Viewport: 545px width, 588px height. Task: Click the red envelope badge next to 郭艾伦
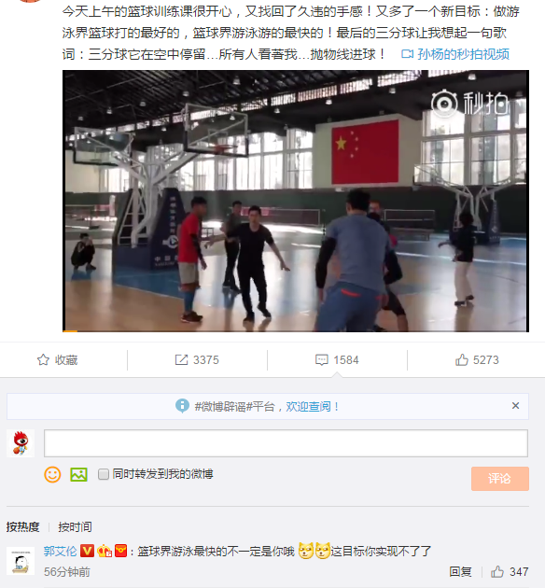tap(120, 551)
